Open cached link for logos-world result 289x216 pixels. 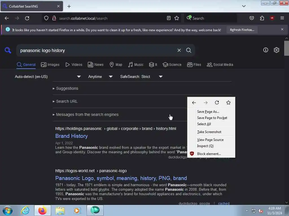click(224, 203)
